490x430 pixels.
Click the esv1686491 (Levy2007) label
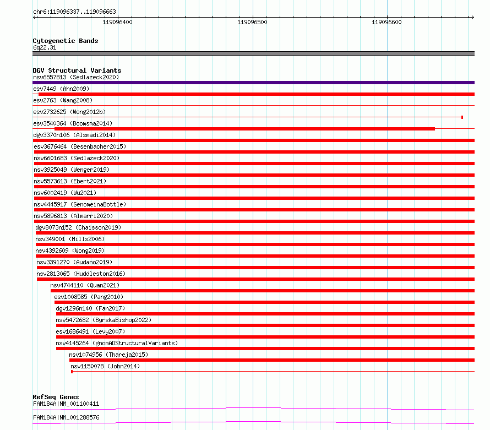(x=90, y=331)
